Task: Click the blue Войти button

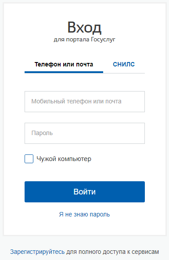Action: click(x=85, y=192)
